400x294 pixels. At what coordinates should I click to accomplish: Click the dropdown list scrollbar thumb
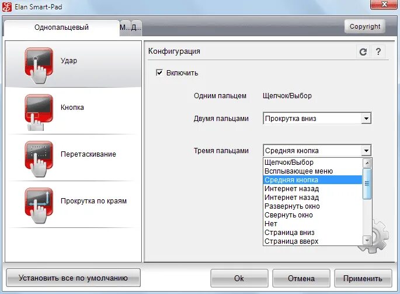(x=367, y=184)
